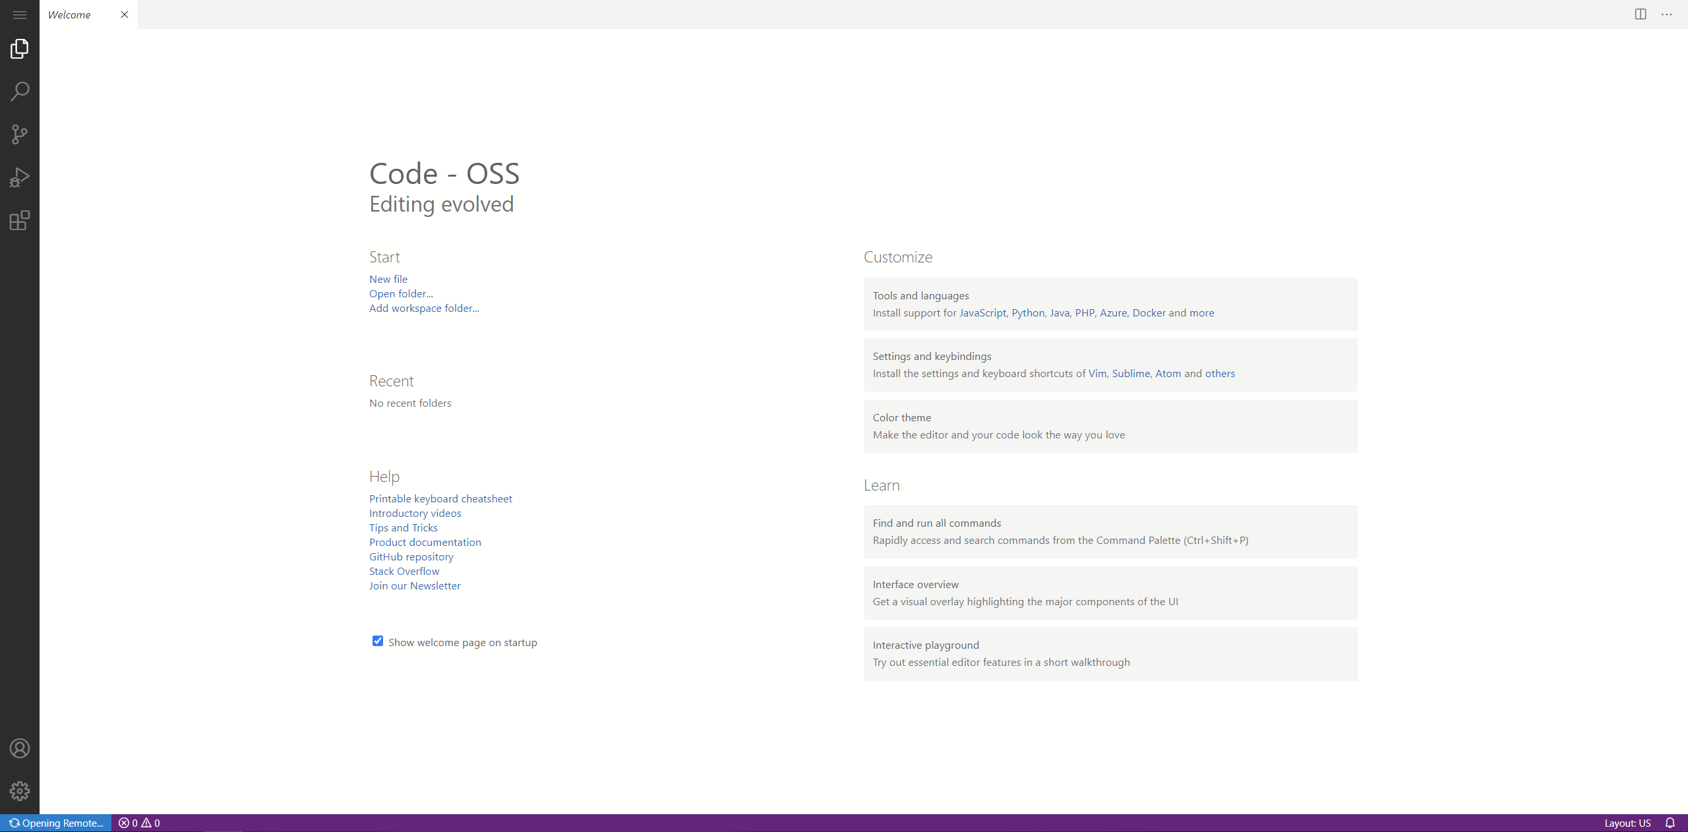Open the GitHub repository link

click(411, 556)
